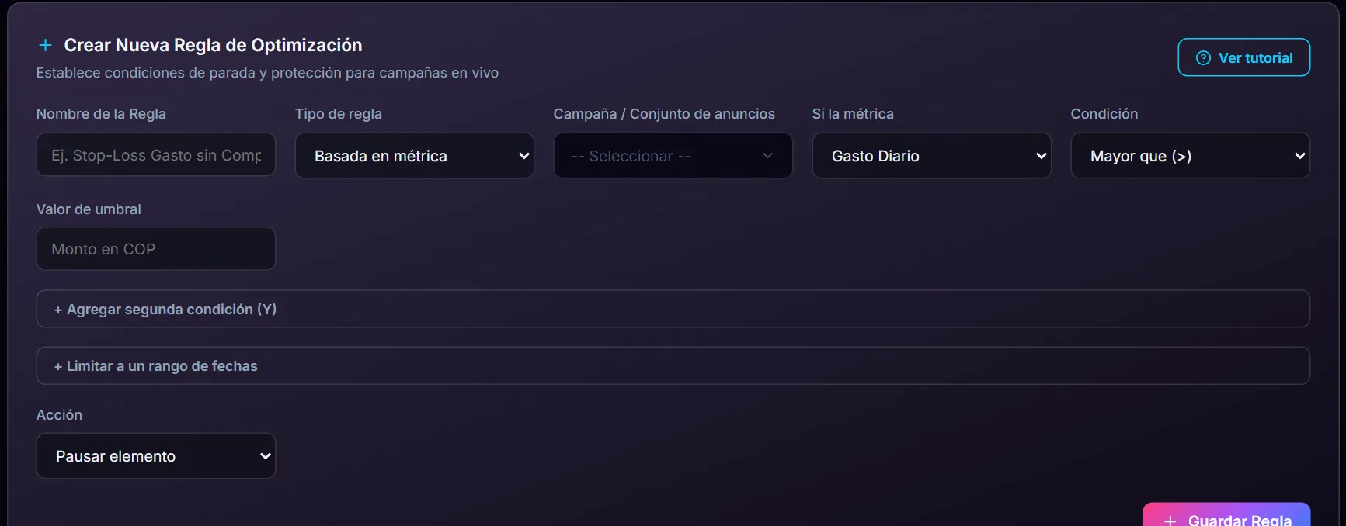Click the Campaña / Conjunto de anuncios label
The image size is (1346, 526).
664,114
